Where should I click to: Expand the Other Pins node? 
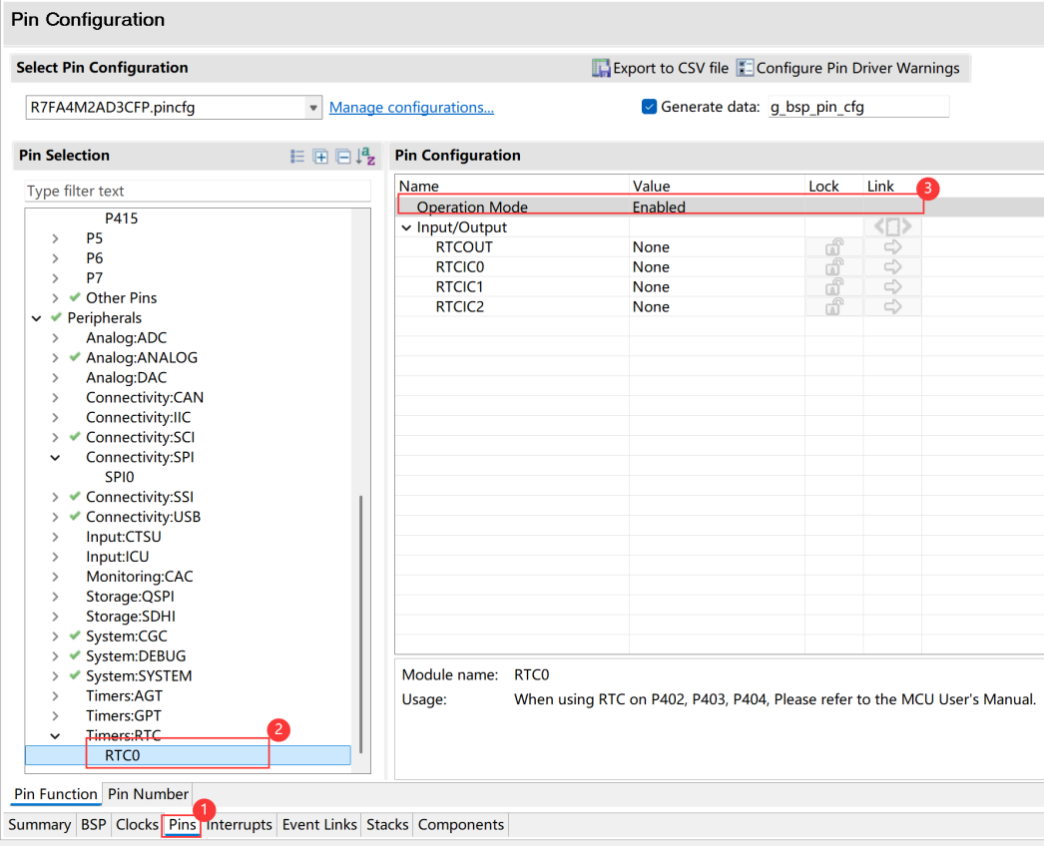click(55, 298)
